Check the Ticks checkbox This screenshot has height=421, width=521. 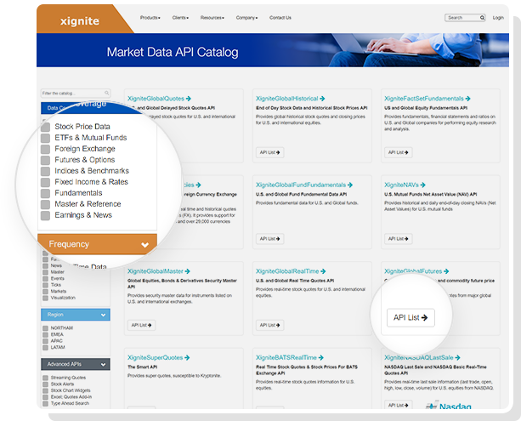45,285
